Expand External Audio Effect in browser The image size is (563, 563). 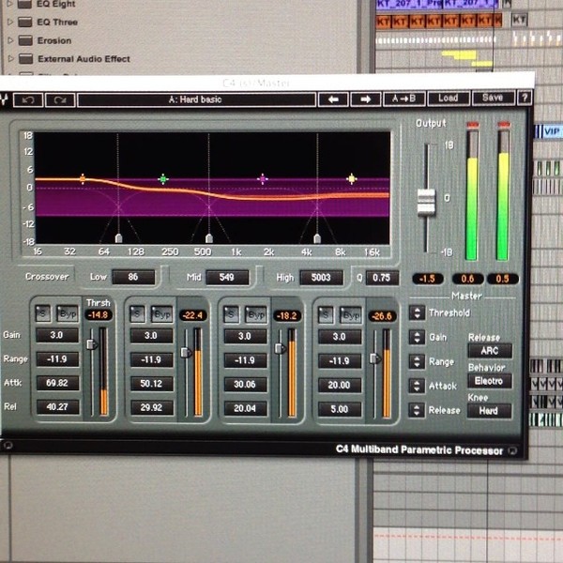[10, 58]
